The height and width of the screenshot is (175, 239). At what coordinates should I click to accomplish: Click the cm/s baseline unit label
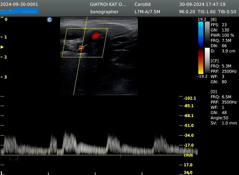point(188,155)
